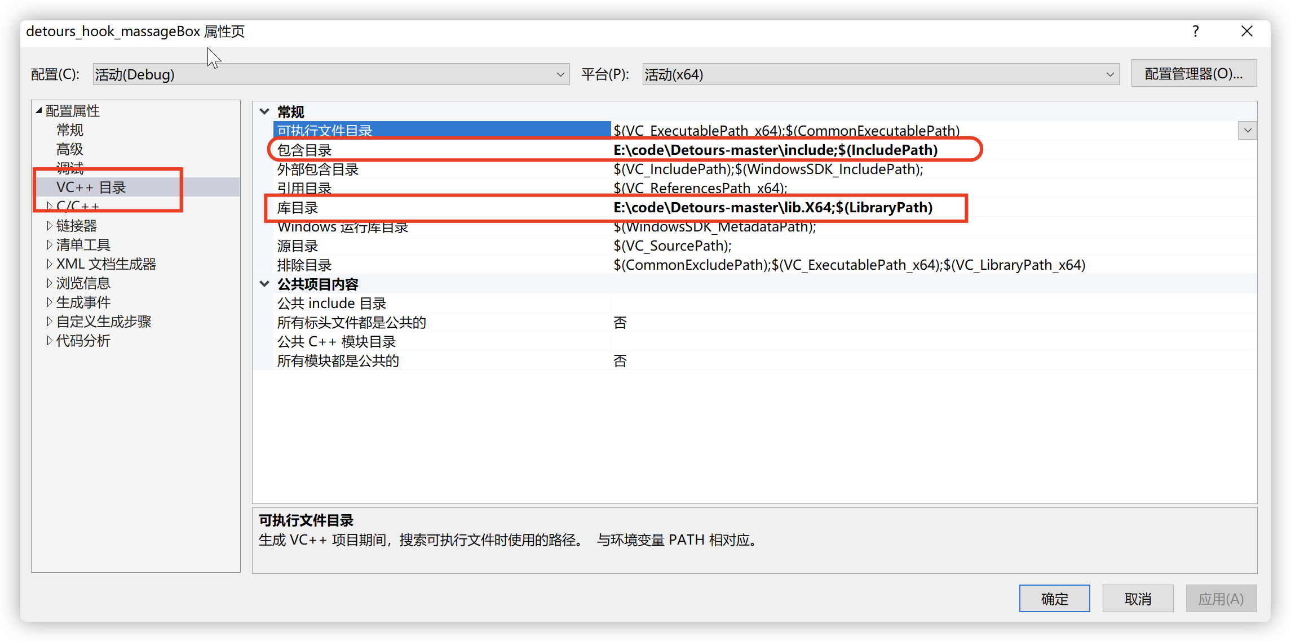Select 高级 in the property tree
Viewport: 1291px width, 642px height.
(70, 149)
